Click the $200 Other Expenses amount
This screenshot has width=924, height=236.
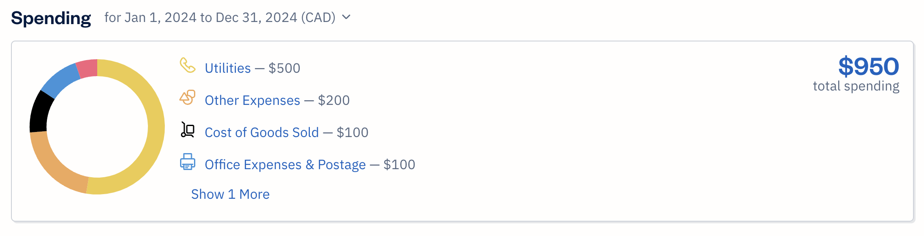[x=334, y=100]
